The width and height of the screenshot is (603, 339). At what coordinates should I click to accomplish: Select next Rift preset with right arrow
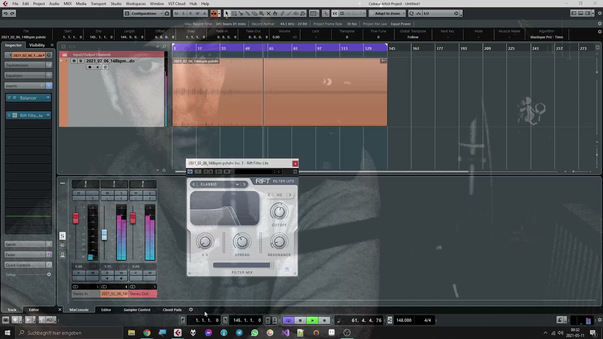244,184
